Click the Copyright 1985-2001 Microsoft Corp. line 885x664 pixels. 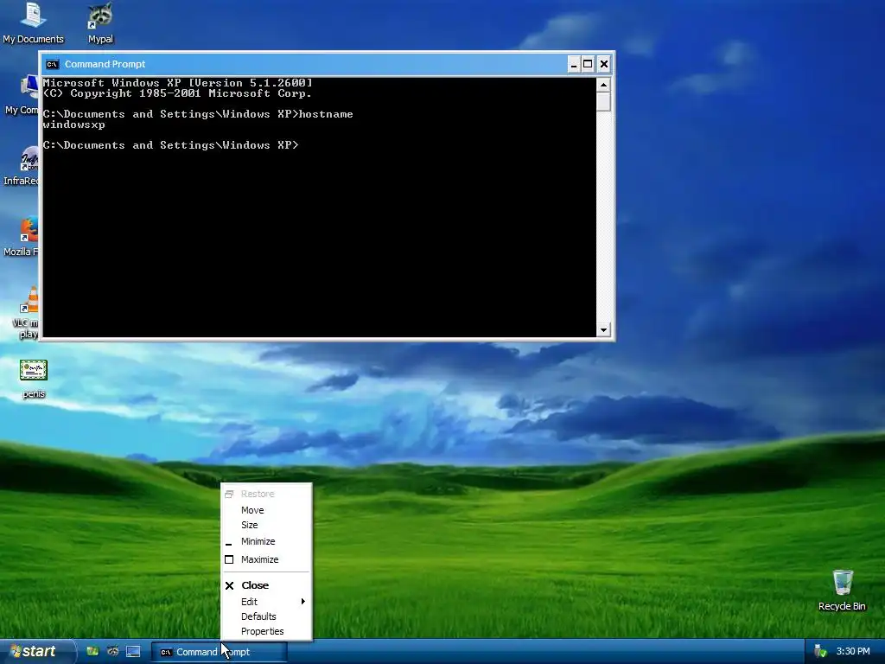177,93
